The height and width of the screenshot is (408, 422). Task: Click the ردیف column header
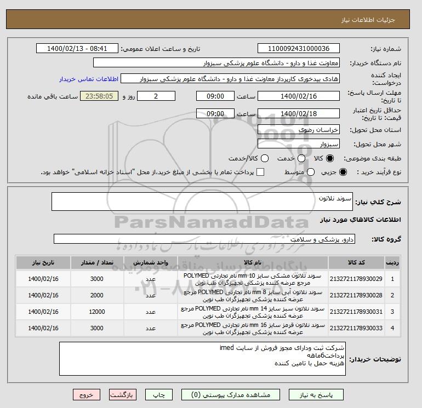coord(392,262)
